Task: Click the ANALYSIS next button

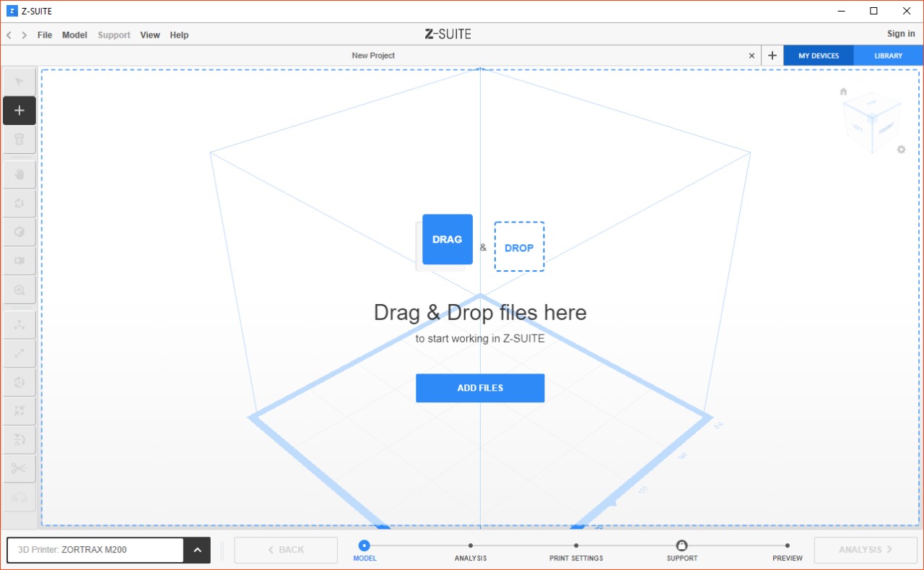Action: [866, 550]
